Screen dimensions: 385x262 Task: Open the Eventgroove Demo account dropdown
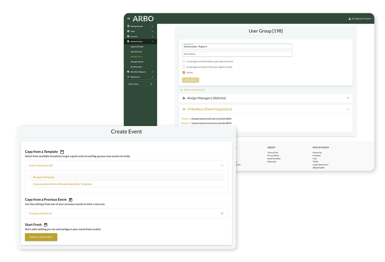coord(361,19)
